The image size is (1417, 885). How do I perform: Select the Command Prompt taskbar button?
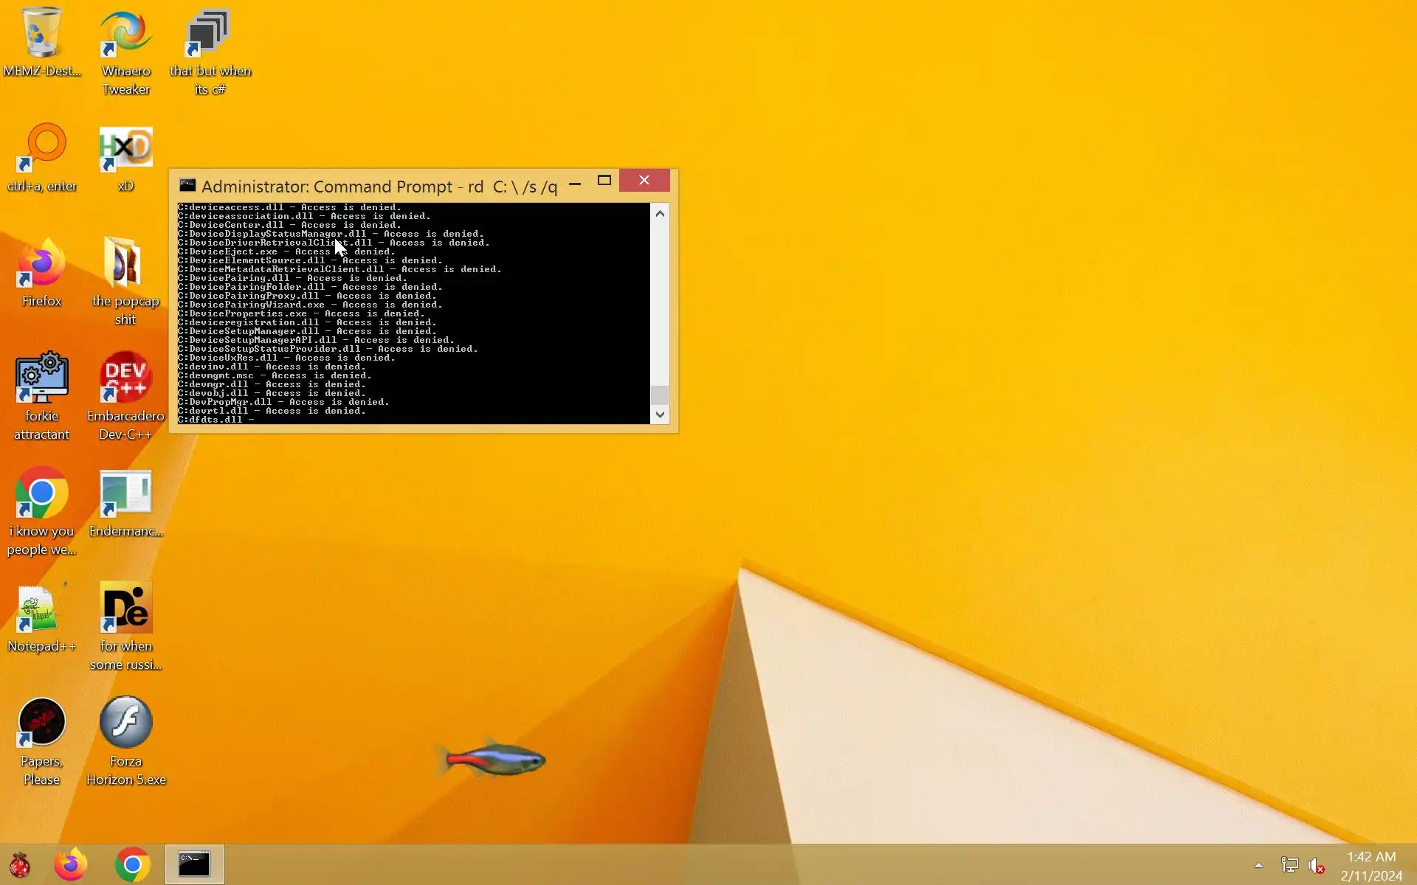195,864
